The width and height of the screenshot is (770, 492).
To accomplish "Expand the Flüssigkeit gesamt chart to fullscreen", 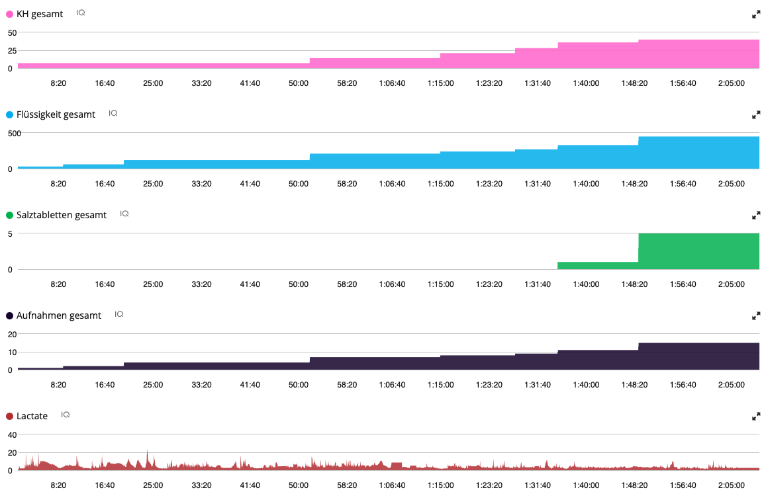I will pyautogui.click(x=755, y=115).
